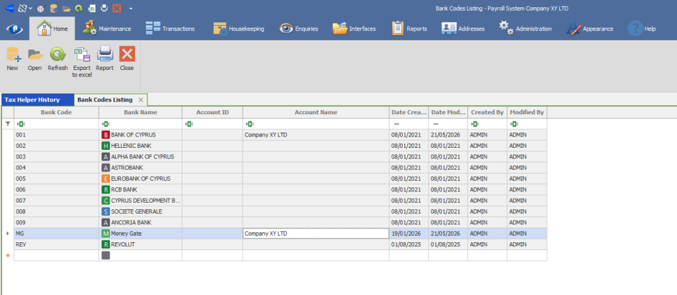Click the Date Created filter equals field

(x=409, y=124)
